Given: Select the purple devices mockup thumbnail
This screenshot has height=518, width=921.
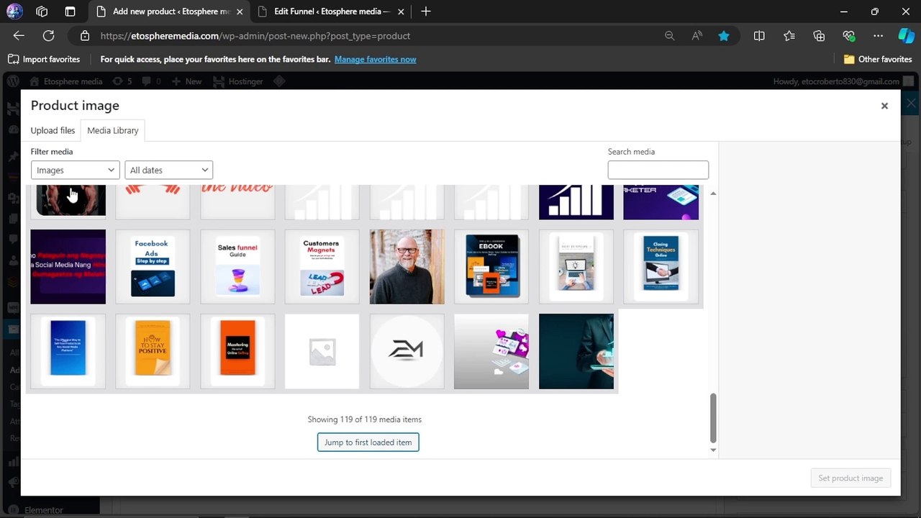Looking at the screenshot, I should point(491,351).
